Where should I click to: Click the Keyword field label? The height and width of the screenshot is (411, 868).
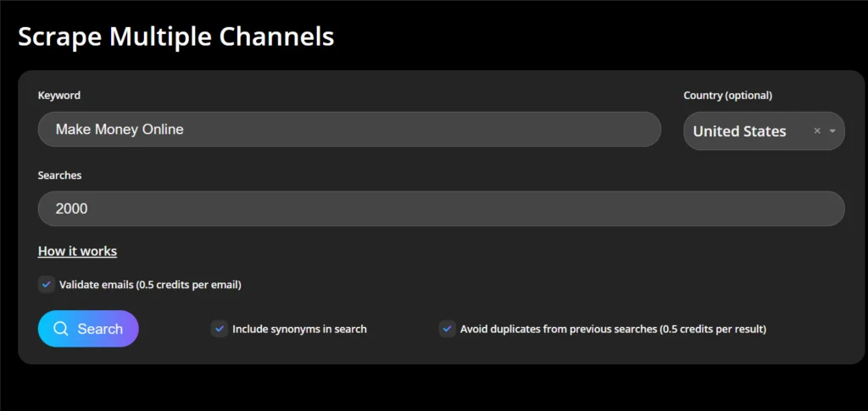[59, 96]
